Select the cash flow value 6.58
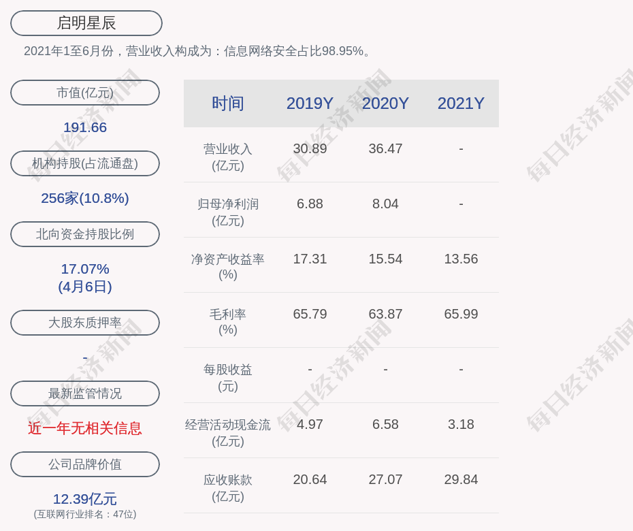This screenshot has height=531, width=633. [385, 424]
